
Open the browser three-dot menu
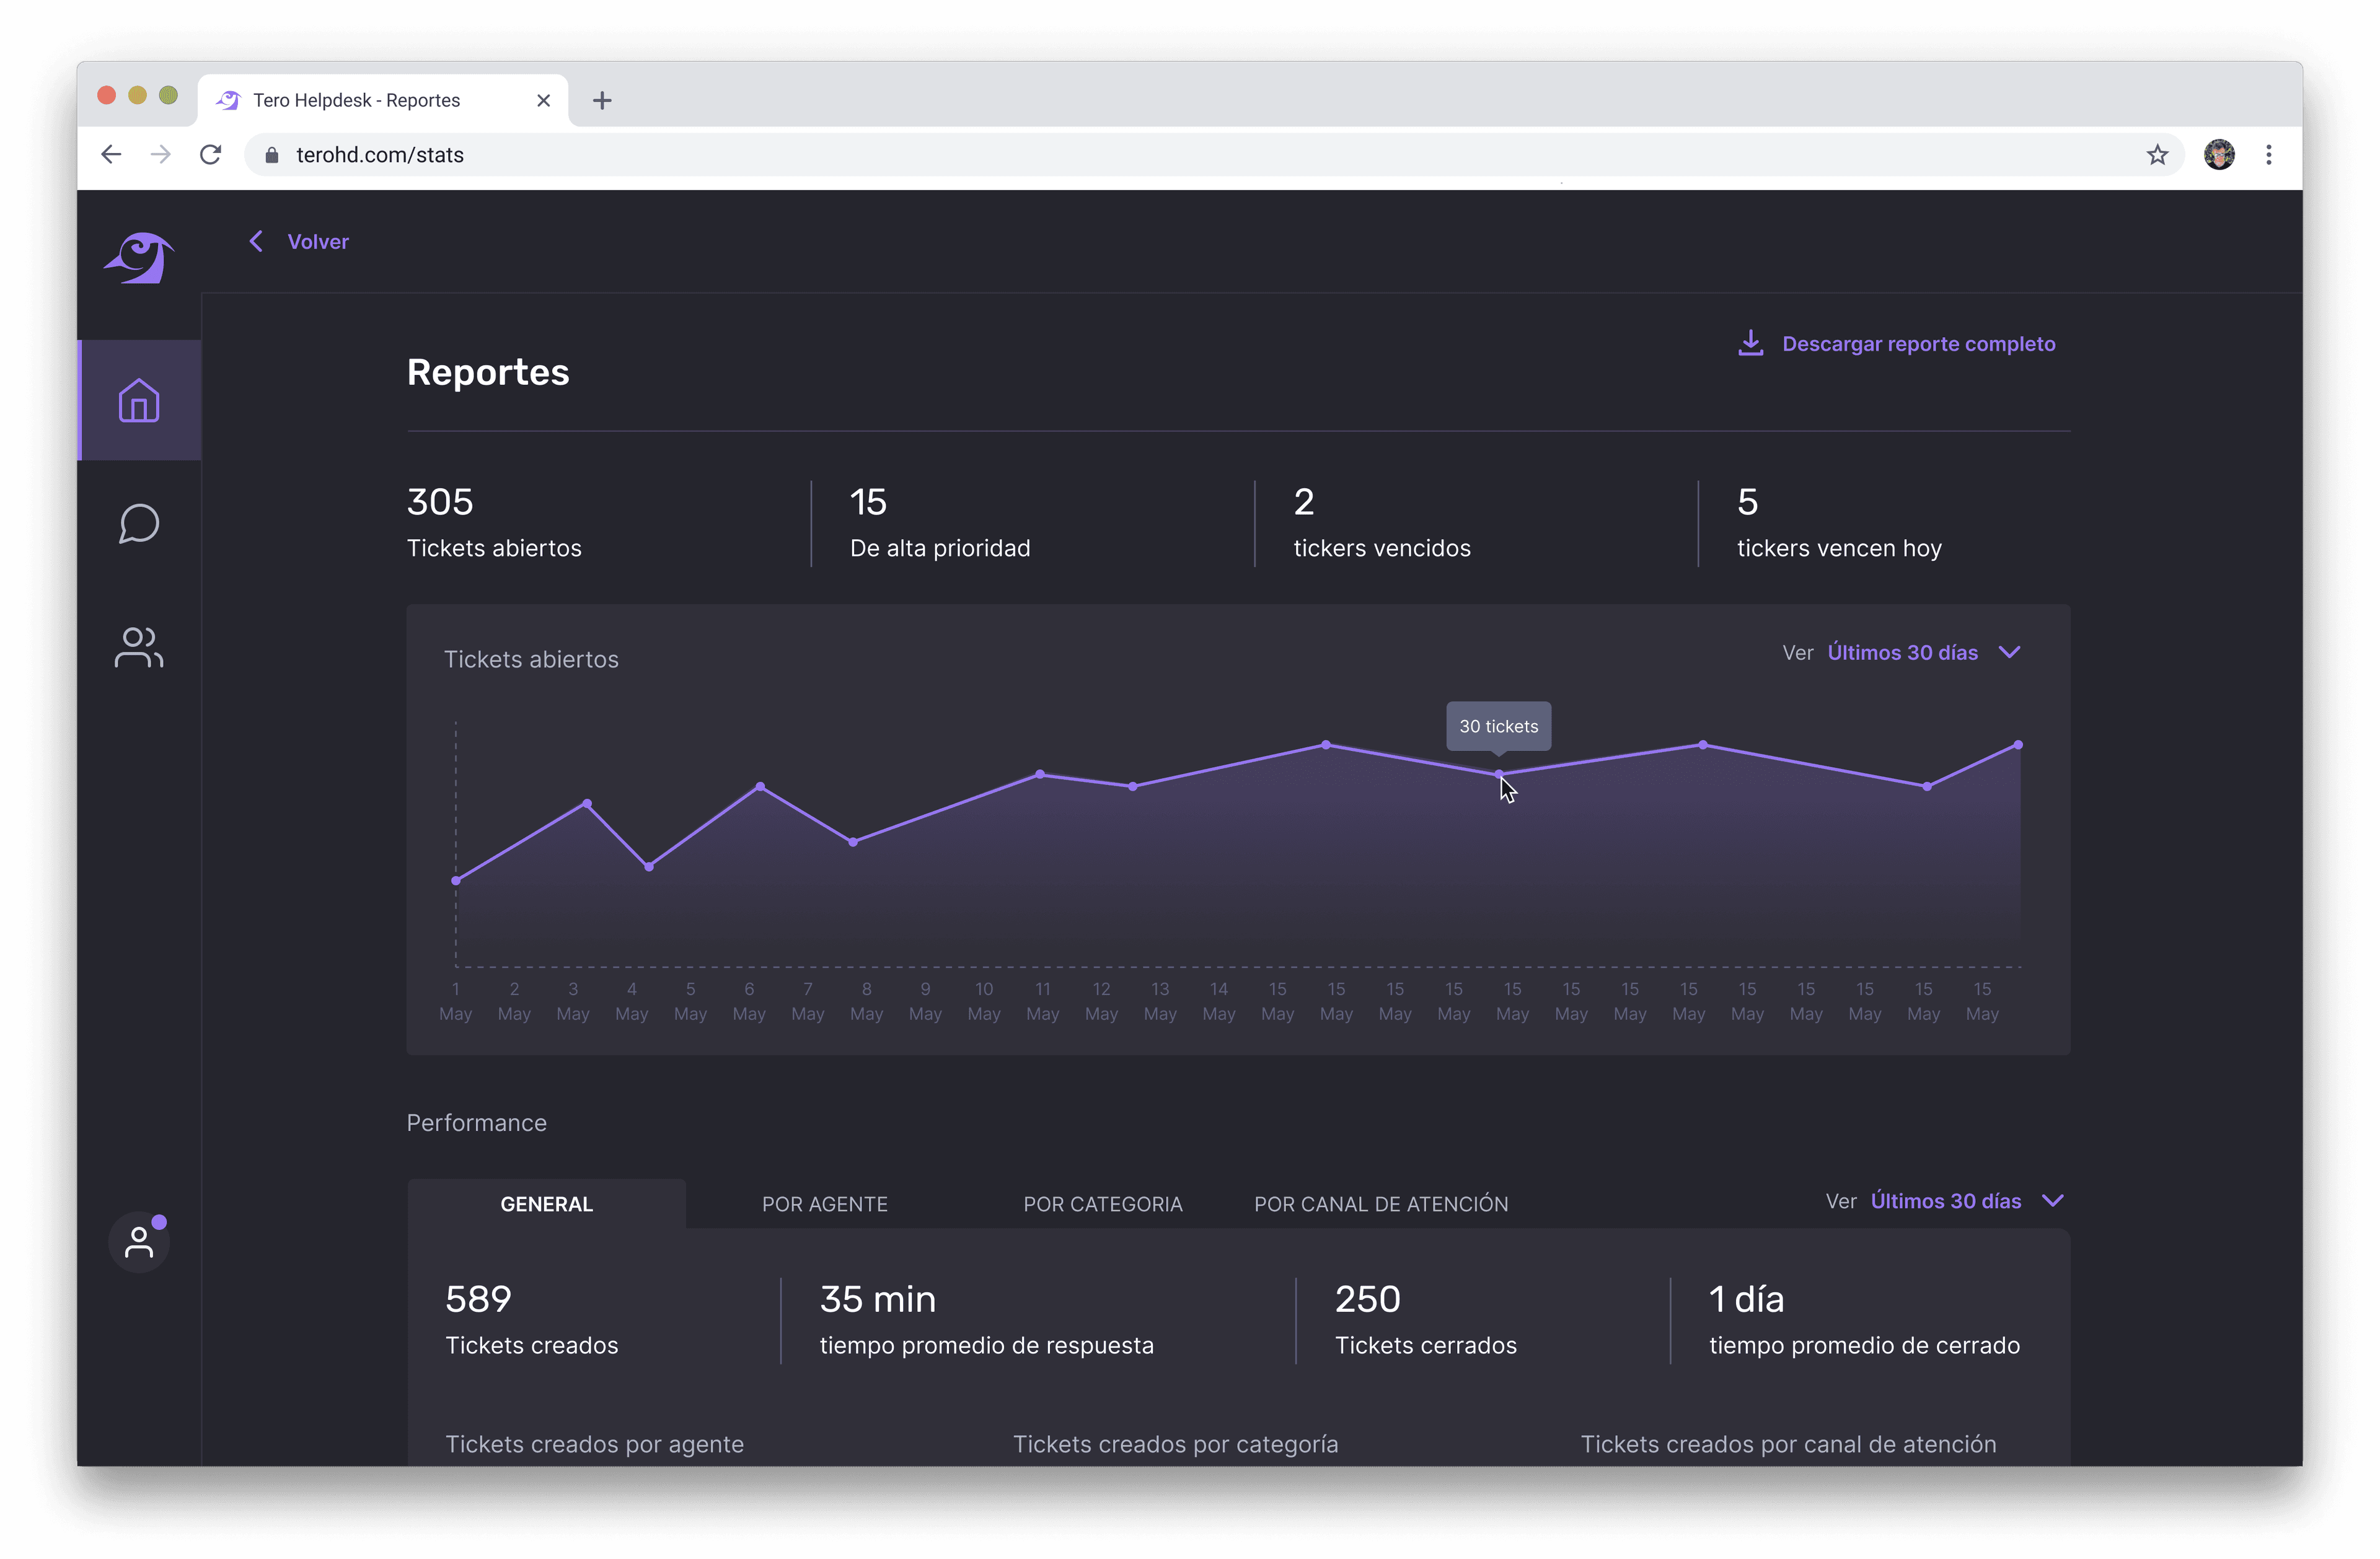click(2268, 155)
